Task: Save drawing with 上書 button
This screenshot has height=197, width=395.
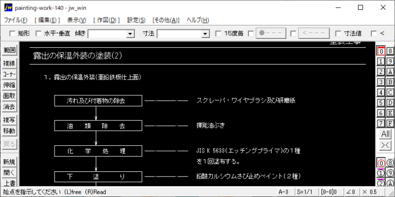Action: click(x=9, y=183)
